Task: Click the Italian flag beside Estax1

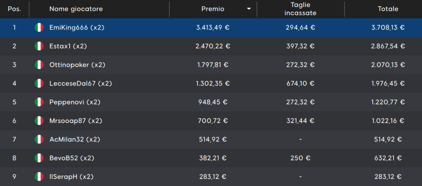Action: (x=39, y=46)
